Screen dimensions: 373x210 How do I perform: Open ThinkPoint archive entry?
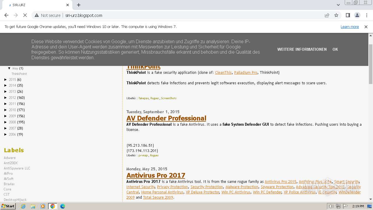coord(19,74)
